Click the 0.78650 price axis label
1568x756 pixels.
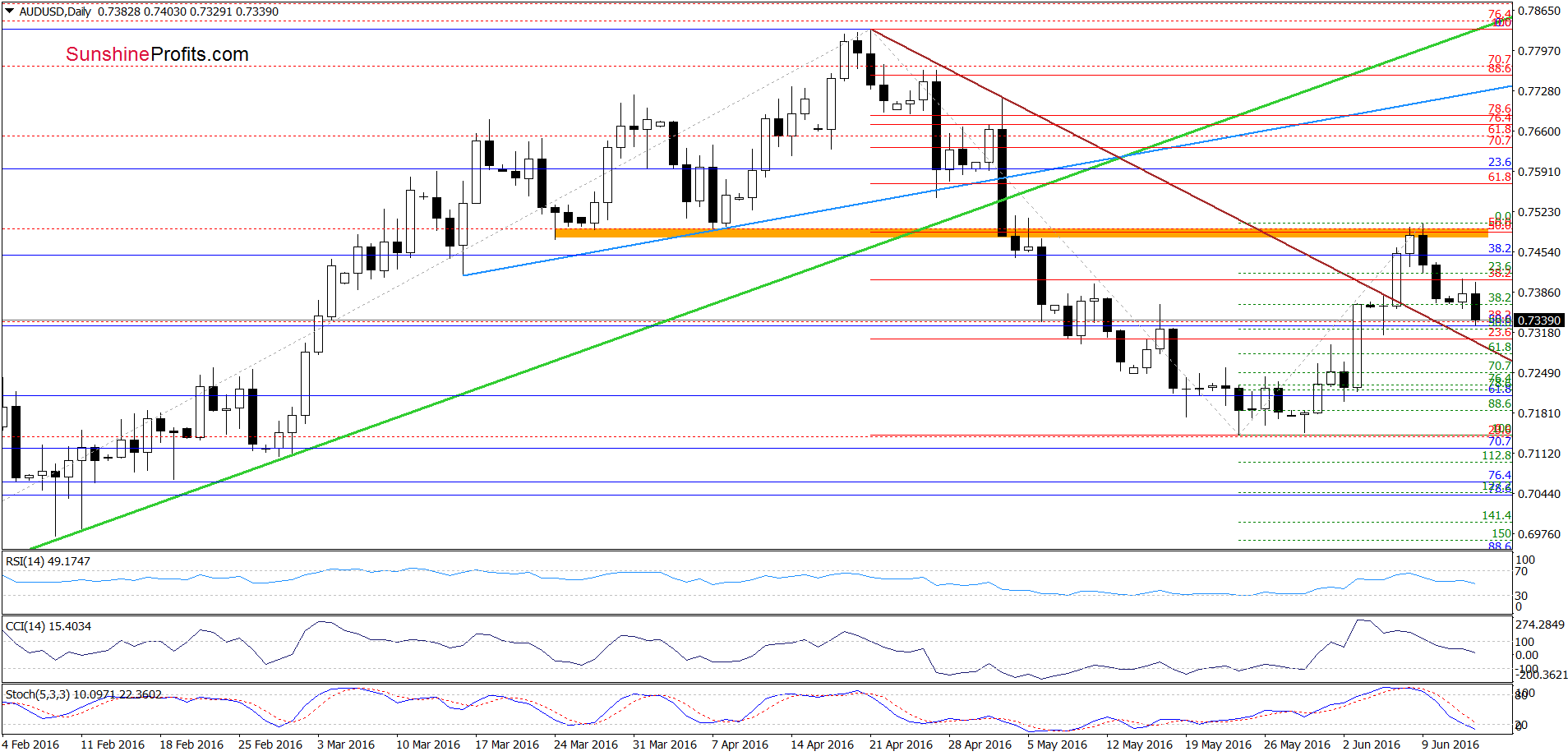pos(1538,12)
